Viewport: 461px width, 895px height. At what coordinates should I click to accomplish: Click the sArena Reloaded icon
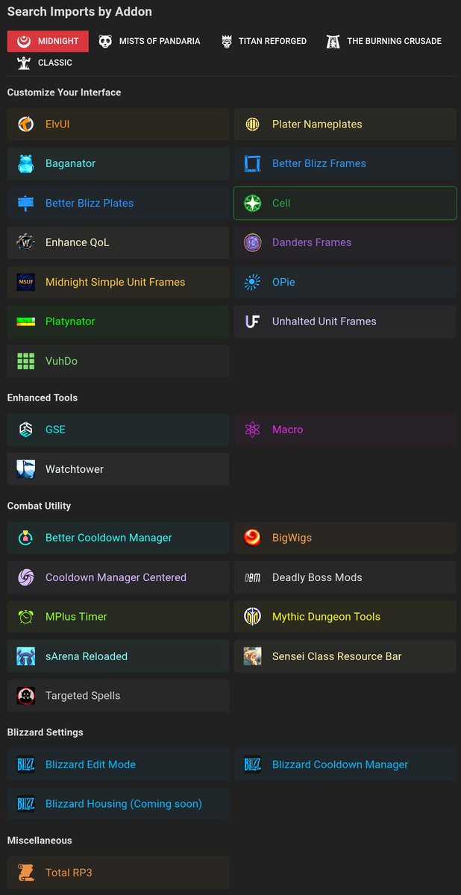(x=26, y=657)
